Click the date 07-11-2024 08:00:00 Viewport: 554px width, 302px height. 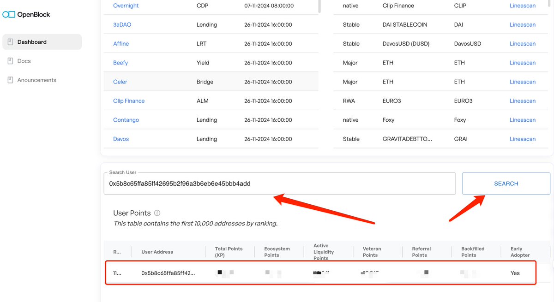268,6
